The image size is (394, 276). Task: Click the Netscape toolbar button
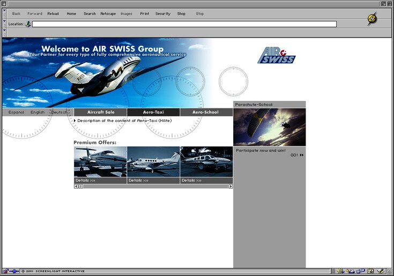coord(108,13)
